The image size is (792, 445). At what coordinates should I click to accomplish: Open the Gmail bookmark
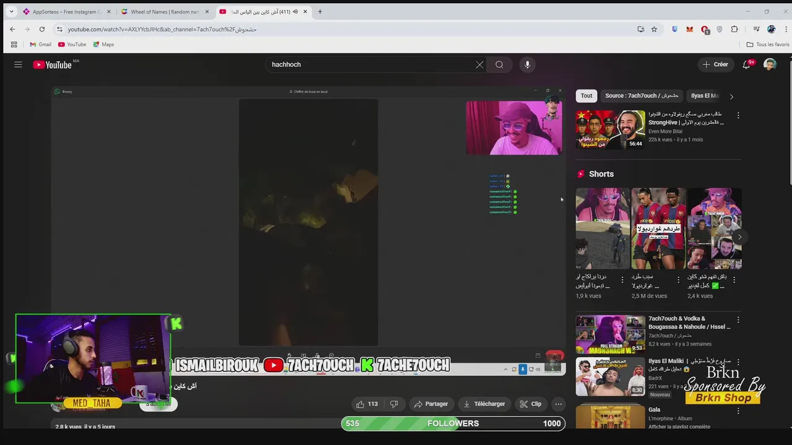(x=41, y=44)
